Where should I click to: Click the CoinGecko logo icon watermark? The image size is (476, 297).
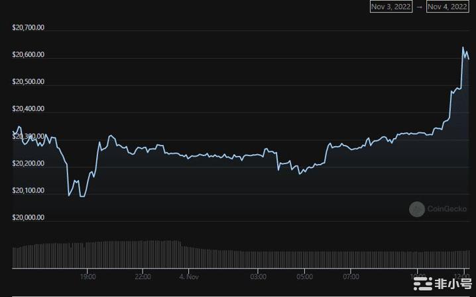click(416, 210)
